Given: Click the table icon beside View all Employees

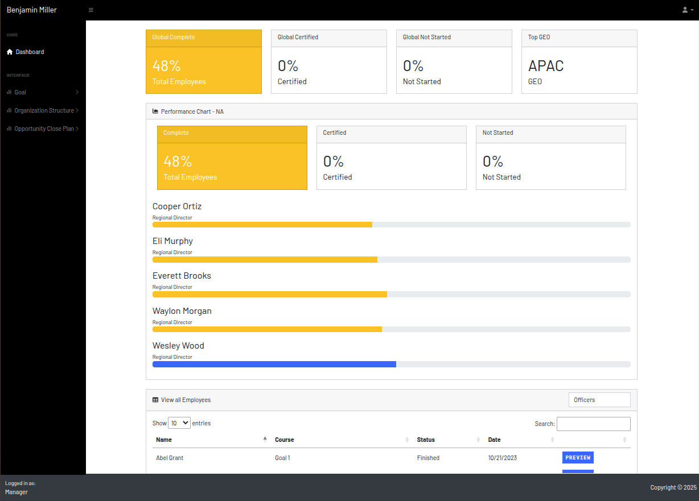Looking at the screenshot, I should tap(155, 400).
